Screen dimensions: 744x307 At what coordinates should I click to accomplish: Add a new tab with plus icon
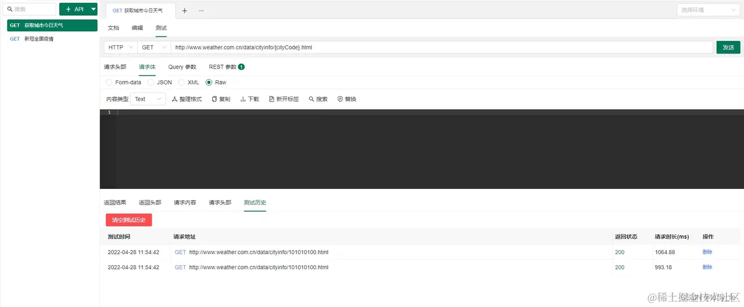point(185,10)
